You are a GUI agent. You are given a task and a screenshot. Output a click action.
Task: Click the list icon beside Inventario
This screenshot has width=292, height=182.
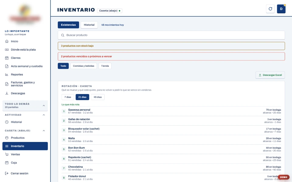7,146
